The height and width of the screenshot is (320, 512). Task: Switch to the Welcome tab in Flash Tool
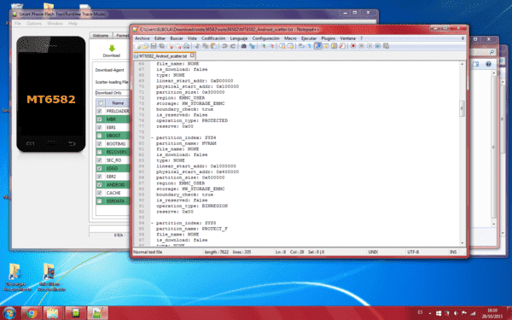[x=101, y=35]
